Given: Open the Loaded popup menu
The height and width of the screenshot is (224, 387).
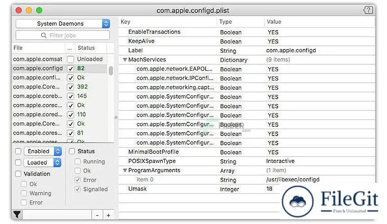Looking at the screenshot, I should point(43,162).
